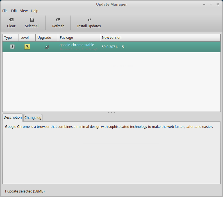223x197 pixels.
Task: Select the google-chrome-stable package name
Action: coord(77,45)
